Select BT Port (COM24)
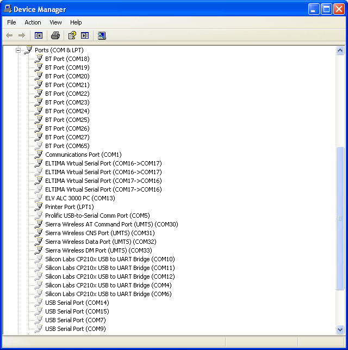348x350 pixels. click(x=67, y=111)
